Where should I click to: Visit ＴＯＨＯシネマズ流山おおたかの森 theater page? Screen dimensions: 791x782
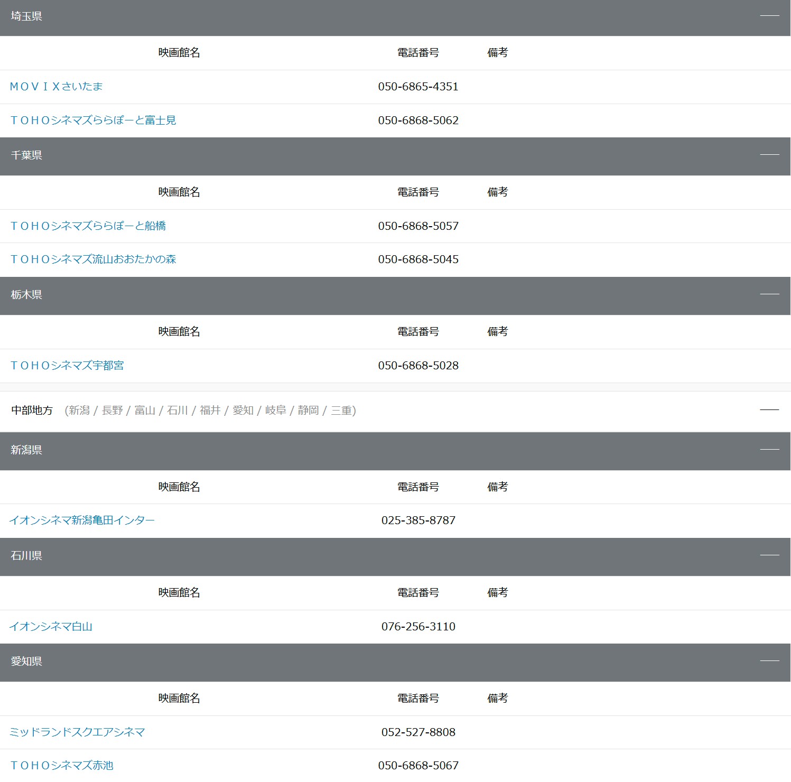point(93,259)
